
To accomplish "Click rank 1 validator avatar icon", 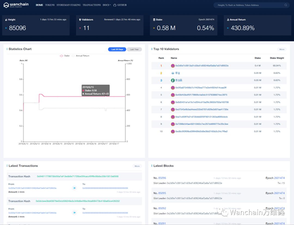I will tap(173, 65).
